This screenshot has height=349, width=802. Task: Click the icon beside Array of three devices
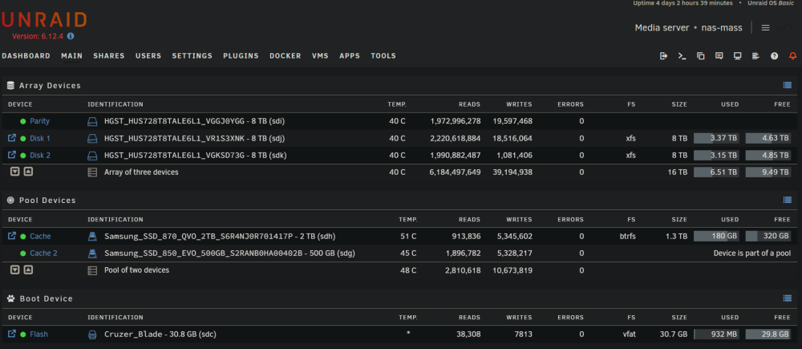pos(92,172)
